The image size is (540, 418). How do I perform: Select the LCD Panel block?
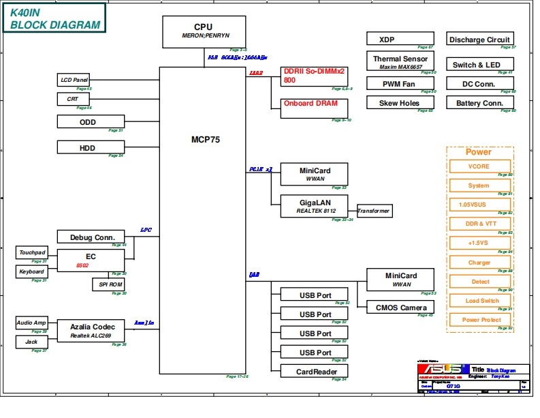click(74, 80)
